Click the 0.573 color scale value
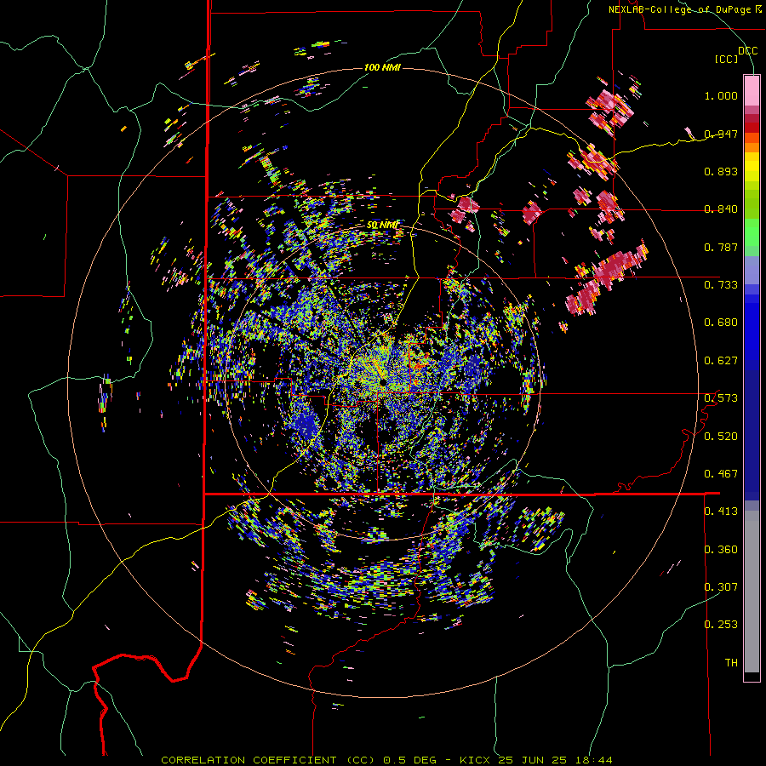Screen dimensions: 766x766 pyautogui.click(x=721, y=397)
